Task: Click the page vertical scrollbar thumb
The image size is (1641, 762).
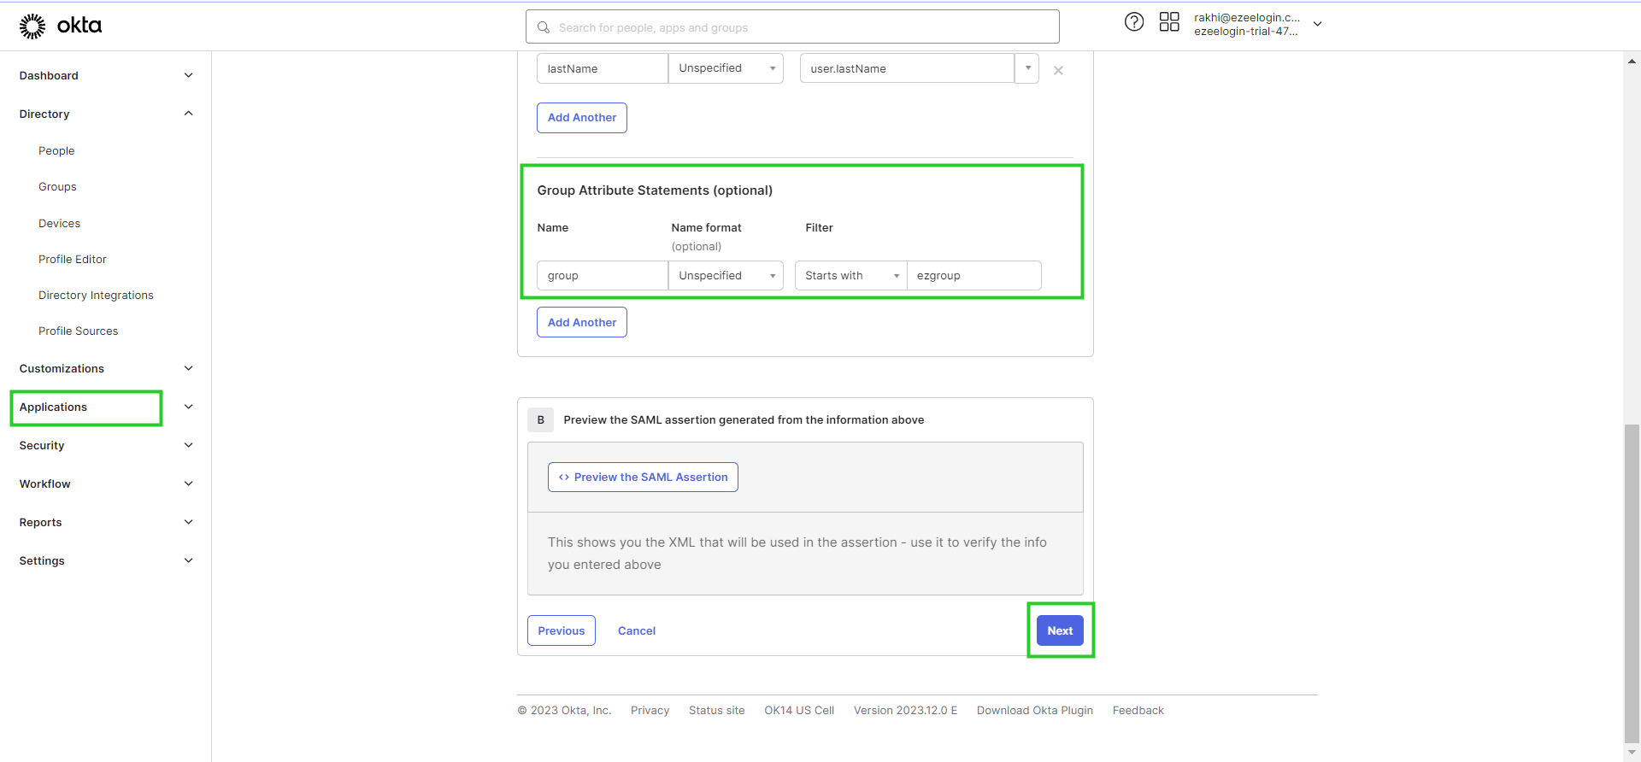Action: pos(1632,583)
